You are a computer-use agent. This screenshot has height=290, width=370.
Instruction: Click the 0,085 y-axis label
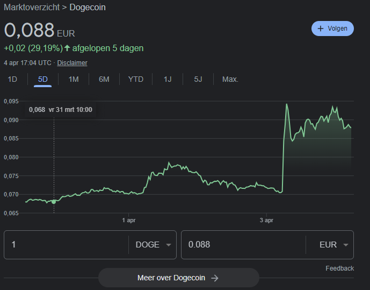pos(11,138)
